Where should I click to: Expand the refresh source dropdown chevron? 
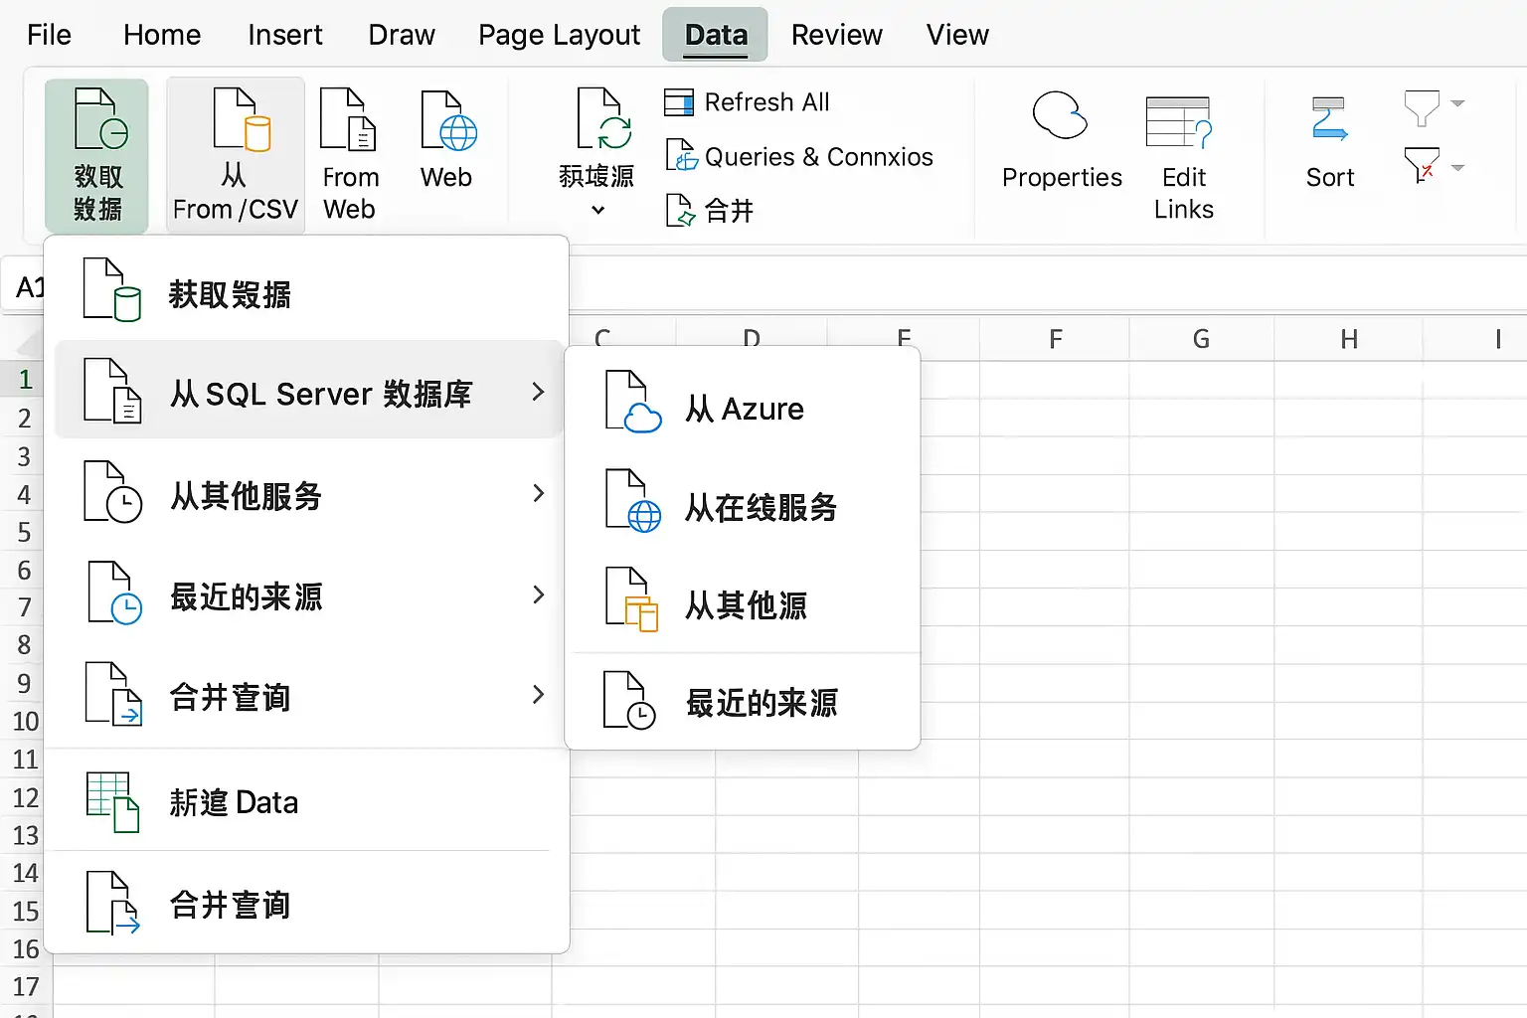coord(597,210)
